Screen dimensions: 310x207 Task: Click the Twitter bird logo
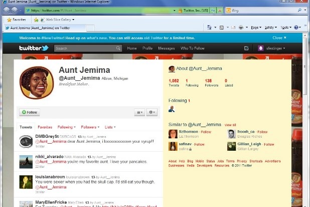pyautogui.click(x=34, y=48)
